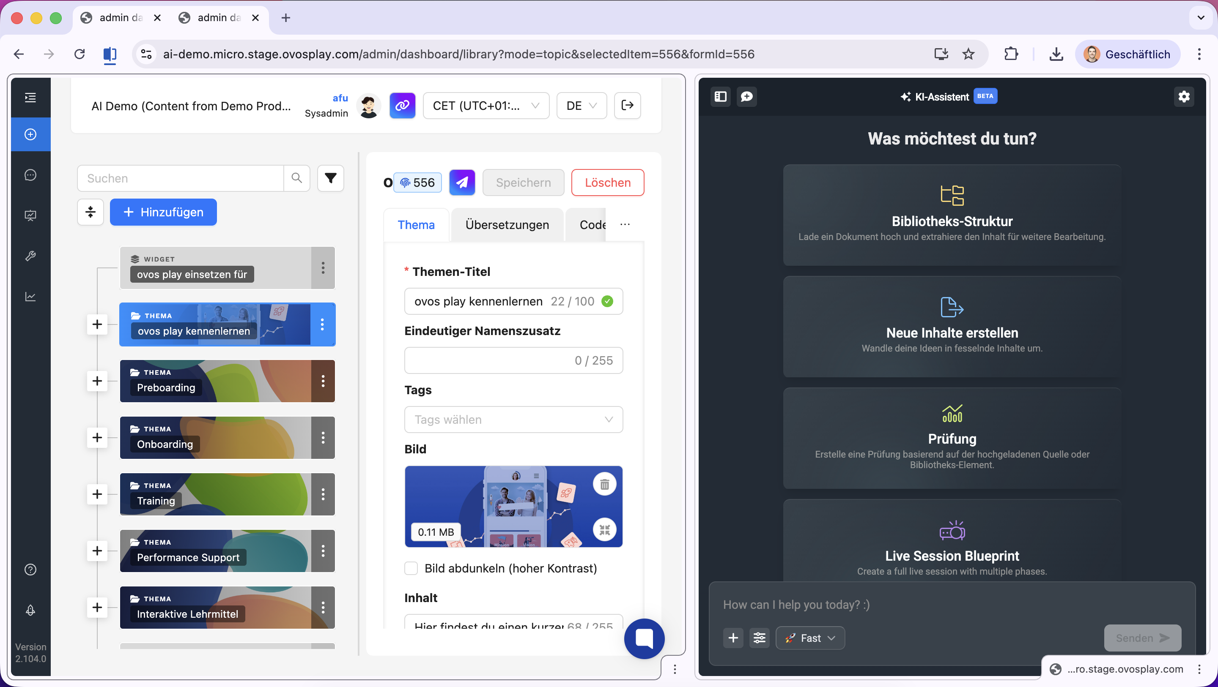Click the Eindeutiger Namenszusatz input field
This screenshot has height=687, width=1218.
tap(489, 360)
